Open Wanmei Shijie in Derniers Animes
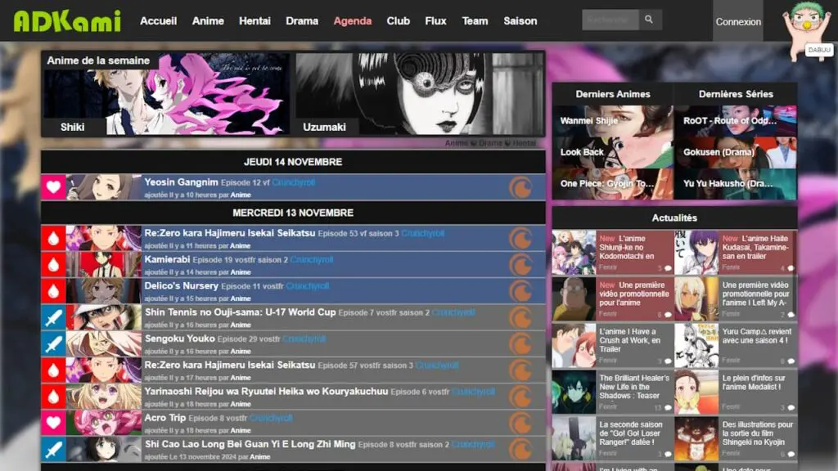 point(612,121)
